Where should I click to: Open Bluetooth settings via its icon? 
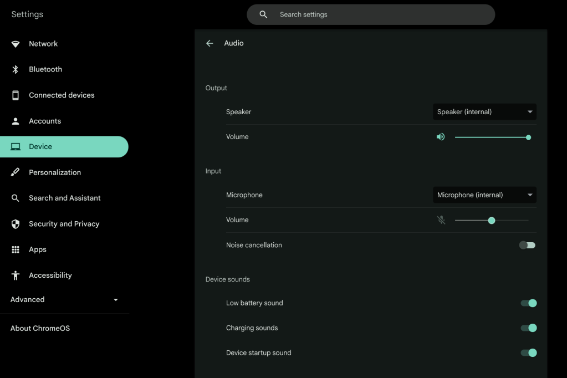click(16, 69)
